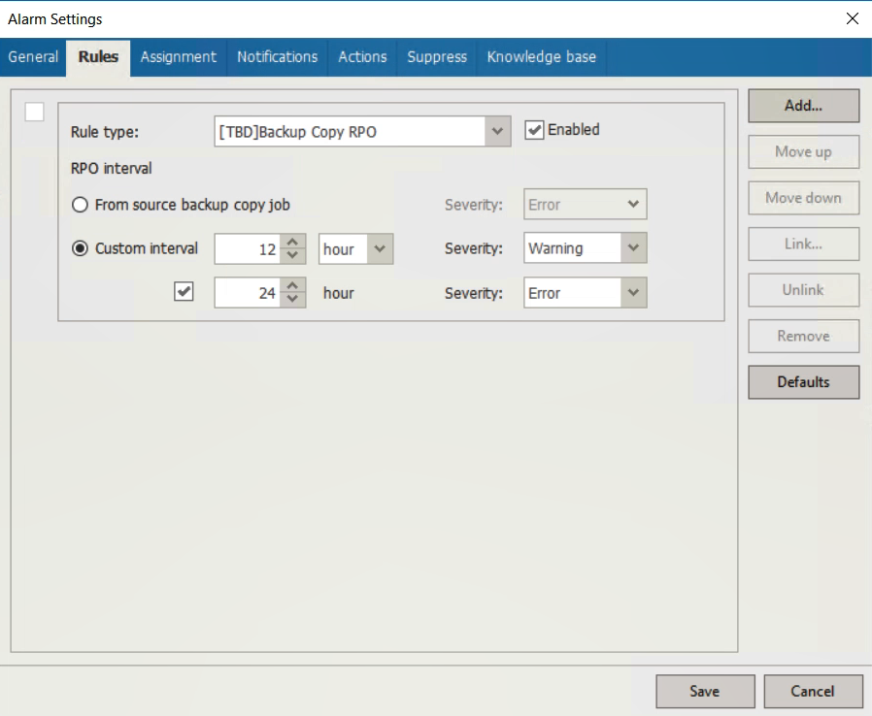This screenshot has height=716, width=872.
Task: Click the Add... button
Action: 803,106
